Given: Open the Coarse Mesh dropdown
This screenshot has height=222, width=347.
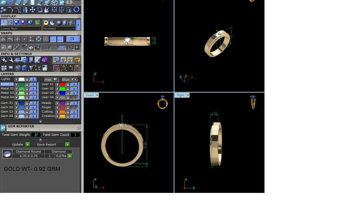Looking at the screenshot, I should pyautogui.click(x=21, y=28).
